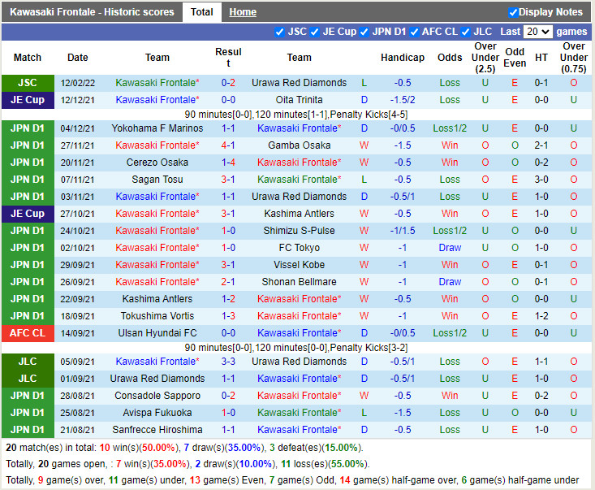The width and height of the screenshot is (595, 490).
Task: Open the last games count dropdown
Action: point(537,32)
